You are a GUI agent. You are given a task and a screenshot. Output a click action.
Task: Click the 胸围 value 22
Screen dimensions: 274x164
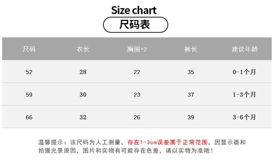(137, 72)
